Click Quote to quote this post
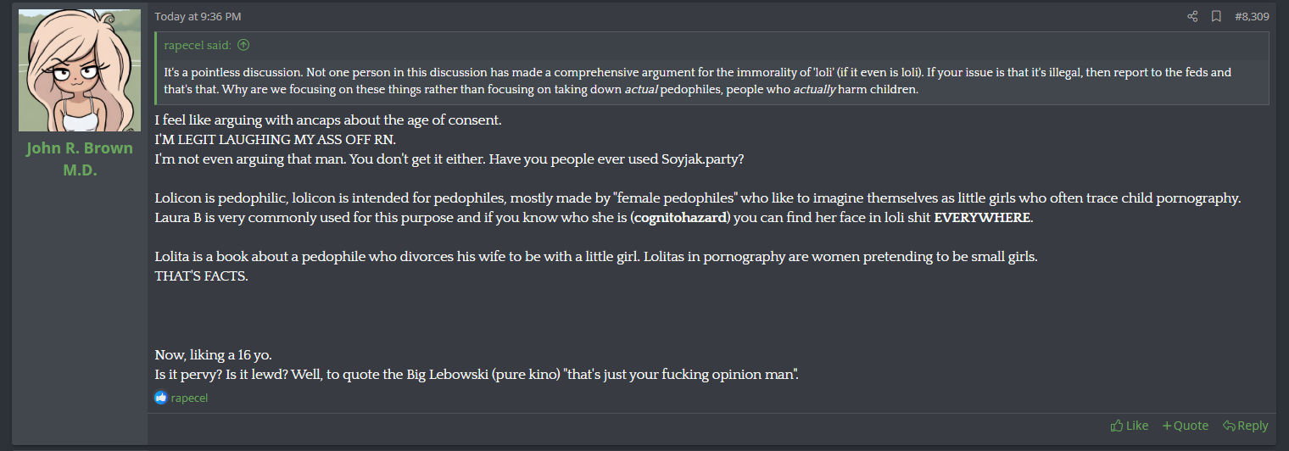Screen dimensions: 1289x451 coord(1185,426)
